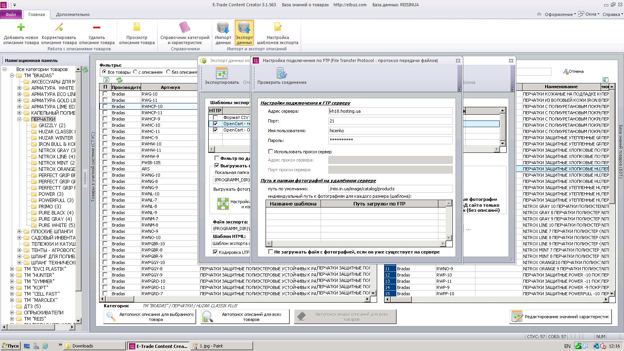624x351 pixels.
Task: Click show desktop quick launch icon
Action: coord(27,346)
